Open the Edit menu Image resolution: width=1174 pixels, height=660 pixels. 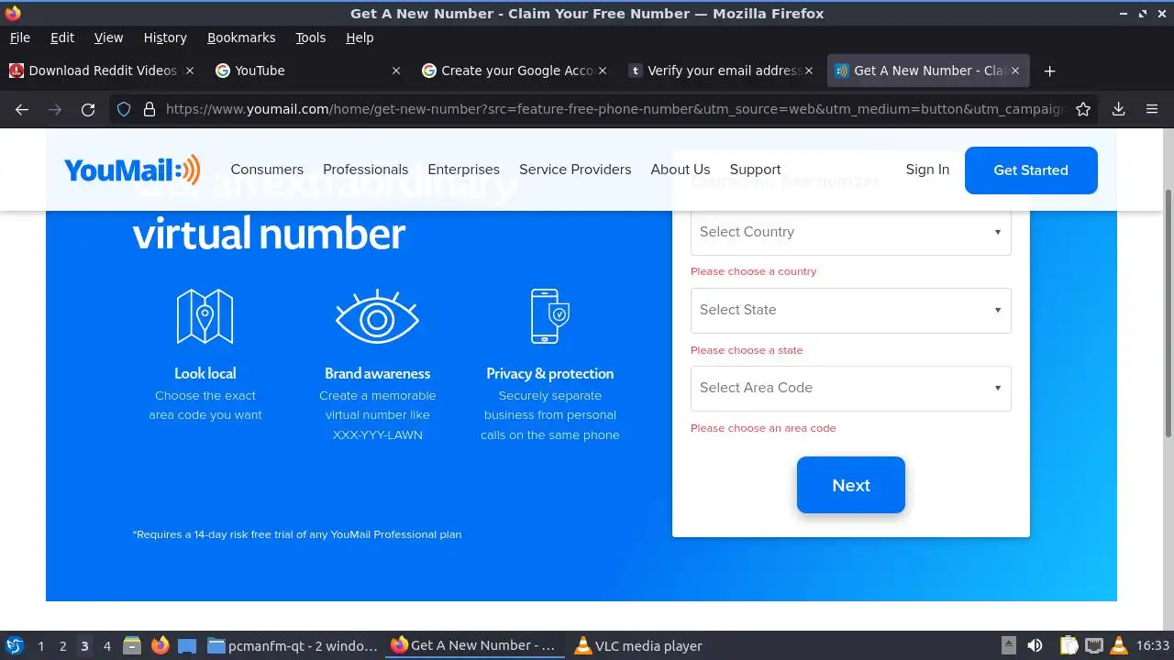point(62,38)
